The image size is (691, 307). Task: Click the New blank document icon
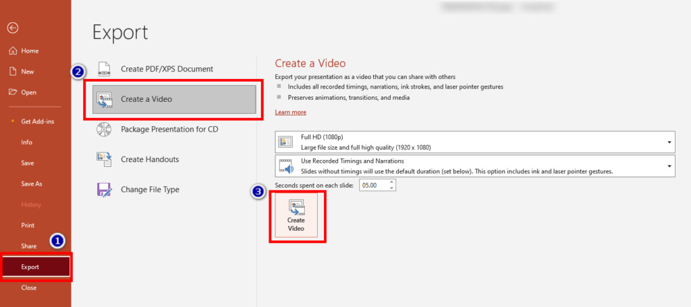(x=12, y=72)
